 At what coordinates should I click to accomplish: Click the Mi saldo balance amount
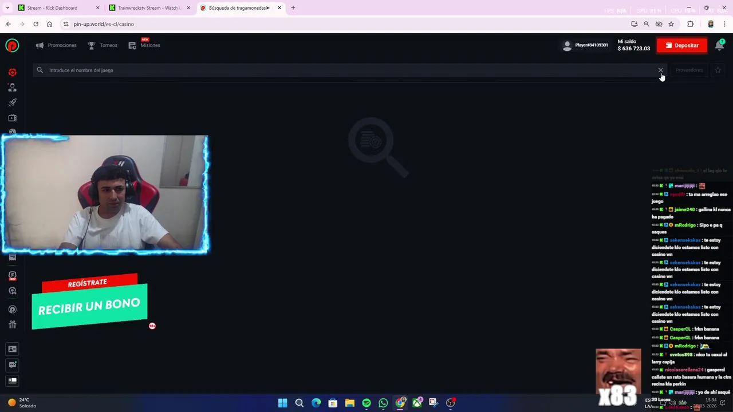point(633,49)
